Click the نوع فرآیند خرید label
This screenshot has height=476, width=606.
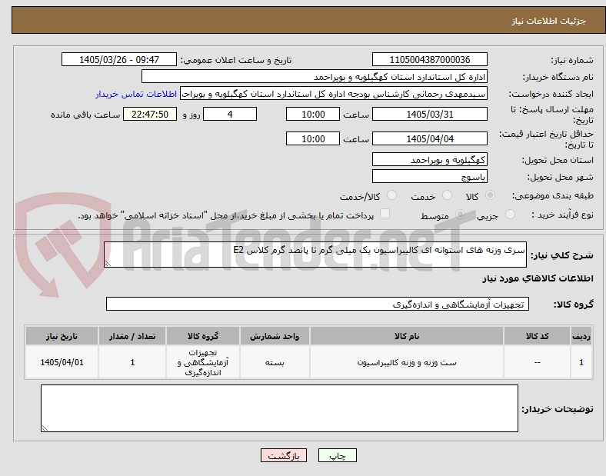click(x=563, y=215)
